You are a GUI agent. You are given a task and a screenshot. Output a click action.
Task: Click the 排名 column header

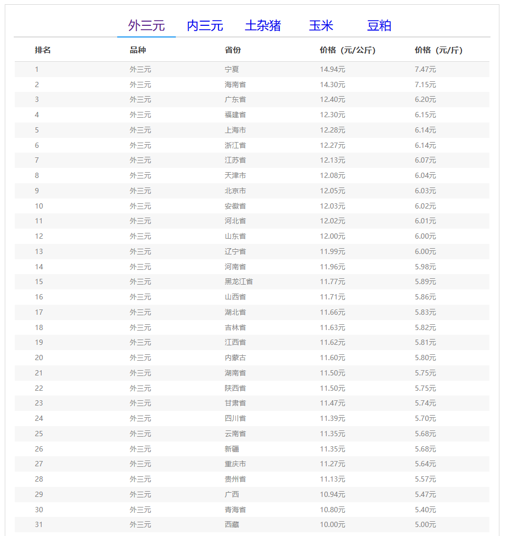pyautogui.click(x=43, y=50)
